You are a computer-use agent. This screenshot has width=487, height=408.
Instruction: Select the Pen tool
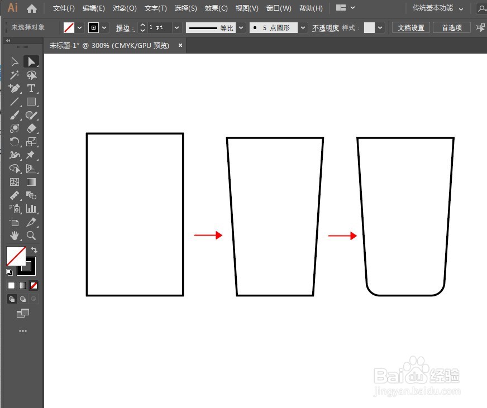(15, 88)
